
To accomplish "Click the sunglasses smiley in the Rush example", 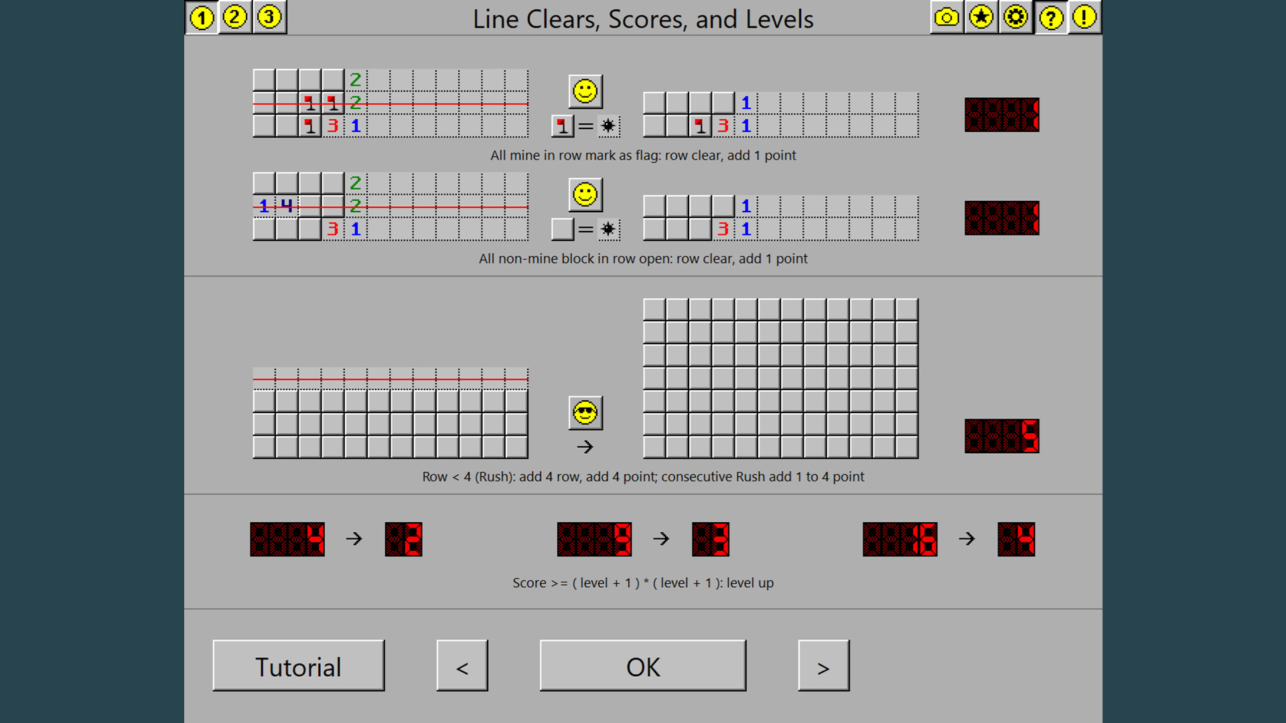I will pyautogui.click(x=584, y=413).
